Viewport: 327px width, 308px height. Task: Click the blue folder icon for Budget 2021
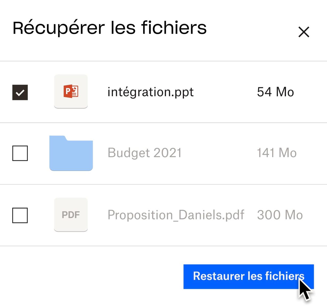click(x=71, y=154)
